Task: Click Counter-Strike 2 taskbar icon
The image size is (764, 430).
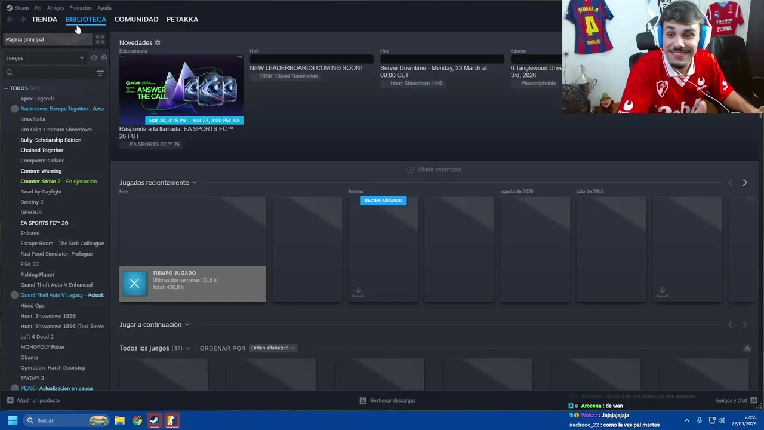Action: pos(171,420)
